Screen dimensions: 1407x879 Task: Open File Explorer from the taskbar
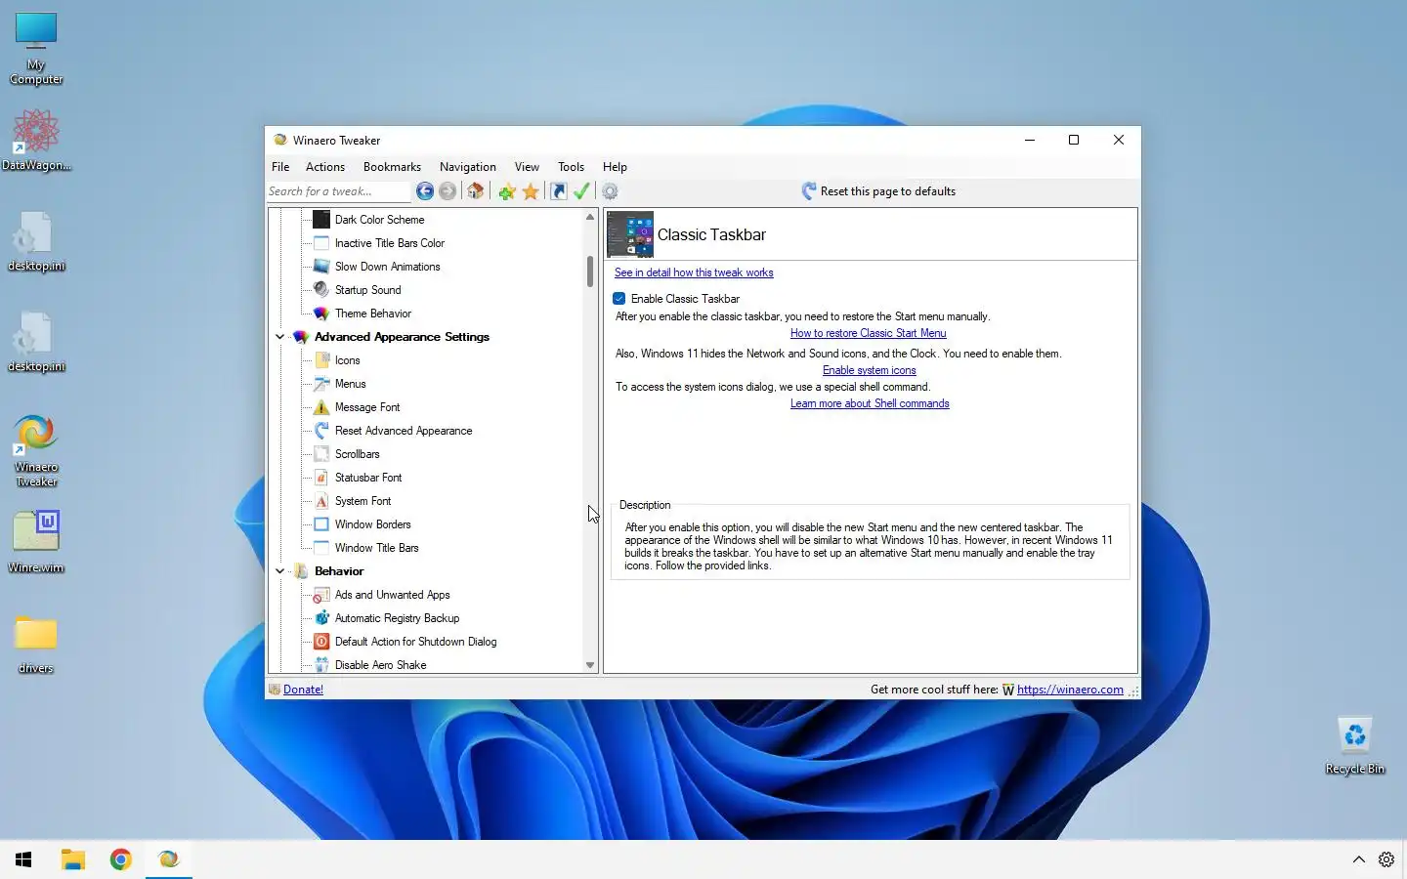(73, 859)
